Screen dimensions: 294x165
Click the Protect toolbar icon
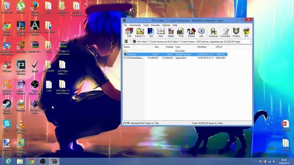tap(236, 33)
